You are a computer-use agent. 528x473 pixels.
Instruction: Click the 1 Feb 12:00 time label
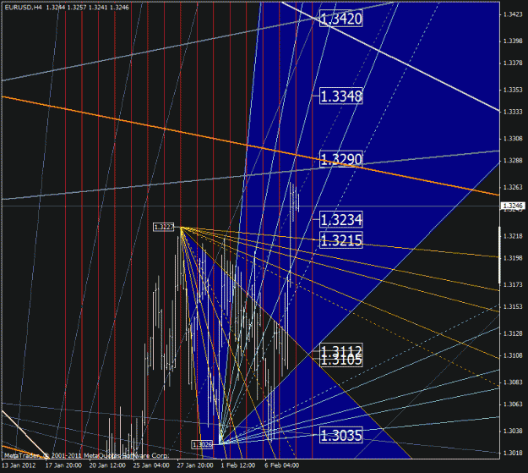[238, 465]
